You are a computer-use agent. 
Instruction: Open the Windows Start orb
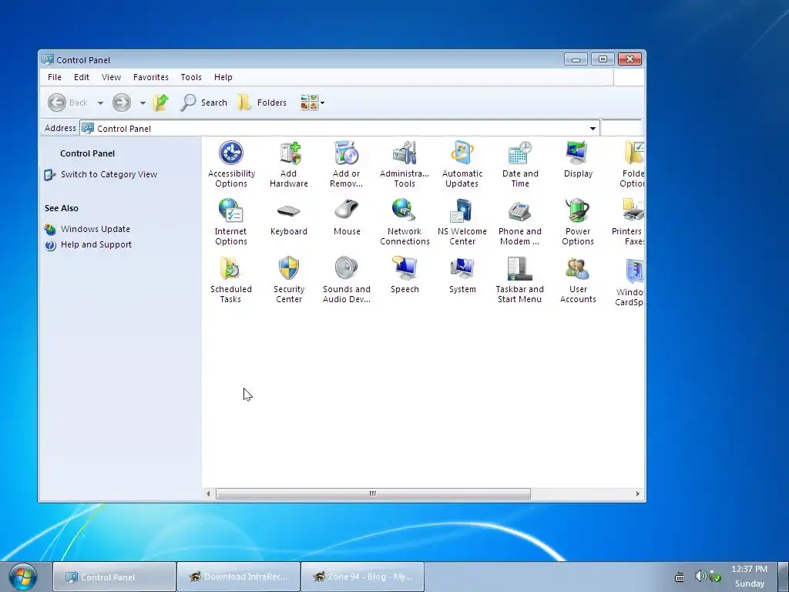click(x=22, y=577)
